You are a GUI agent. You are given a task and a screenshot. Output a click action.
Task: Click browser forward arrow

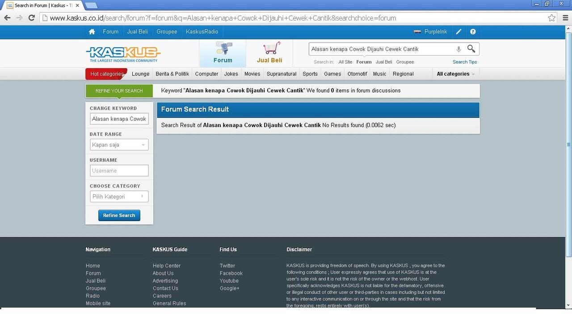(19, 18)
